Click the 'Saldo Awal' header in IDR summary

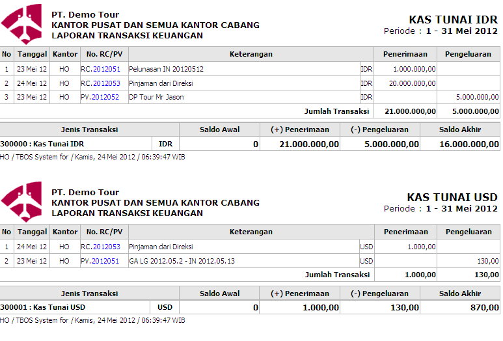tap(219, 130)
